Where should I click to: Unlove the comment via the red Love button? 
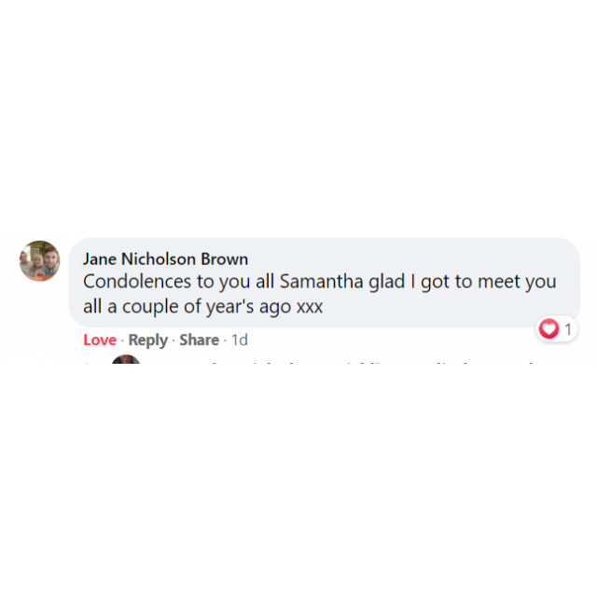coord(100,340)
